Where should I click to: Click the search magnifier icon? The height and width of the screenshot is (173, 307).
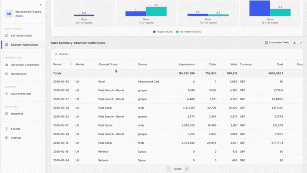click(x=56, y=54)
